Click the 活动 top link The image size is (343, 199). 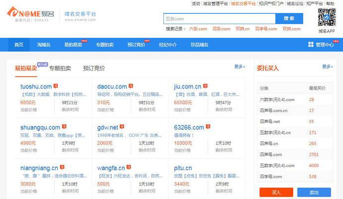point(196,3)
